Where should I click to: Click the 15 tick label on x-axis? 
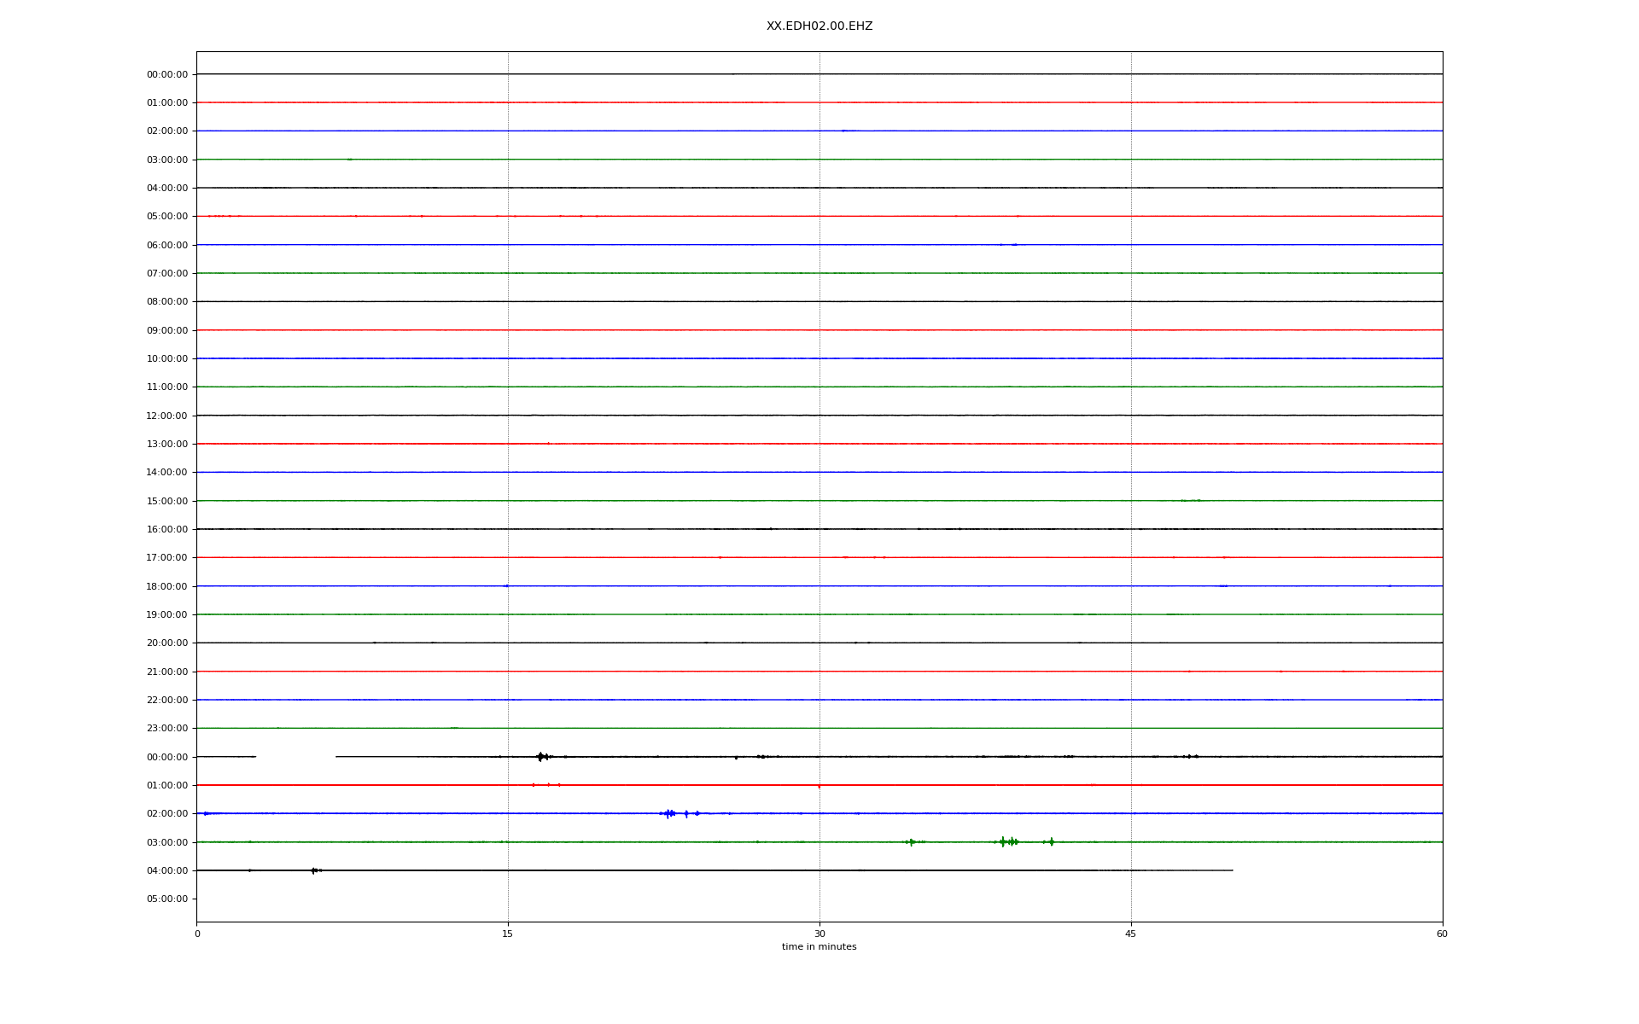click(x=508, y=934)
